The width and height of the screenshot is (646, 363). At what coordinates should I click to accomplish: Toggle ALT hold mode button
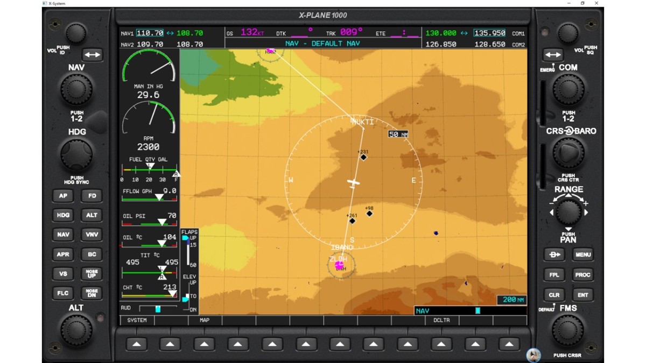point(92,215)
